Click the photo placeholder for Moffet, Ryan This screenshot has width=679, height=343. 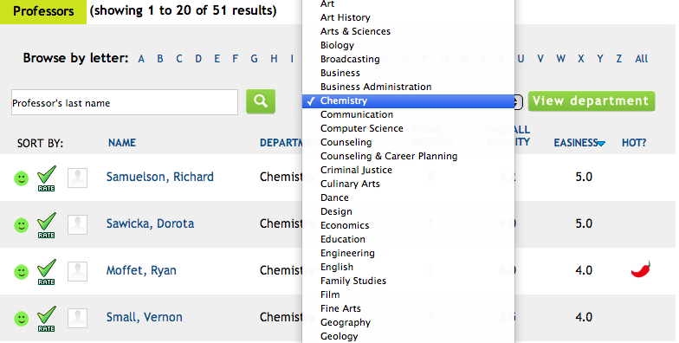pyautogui.click(x=78, y=272)
